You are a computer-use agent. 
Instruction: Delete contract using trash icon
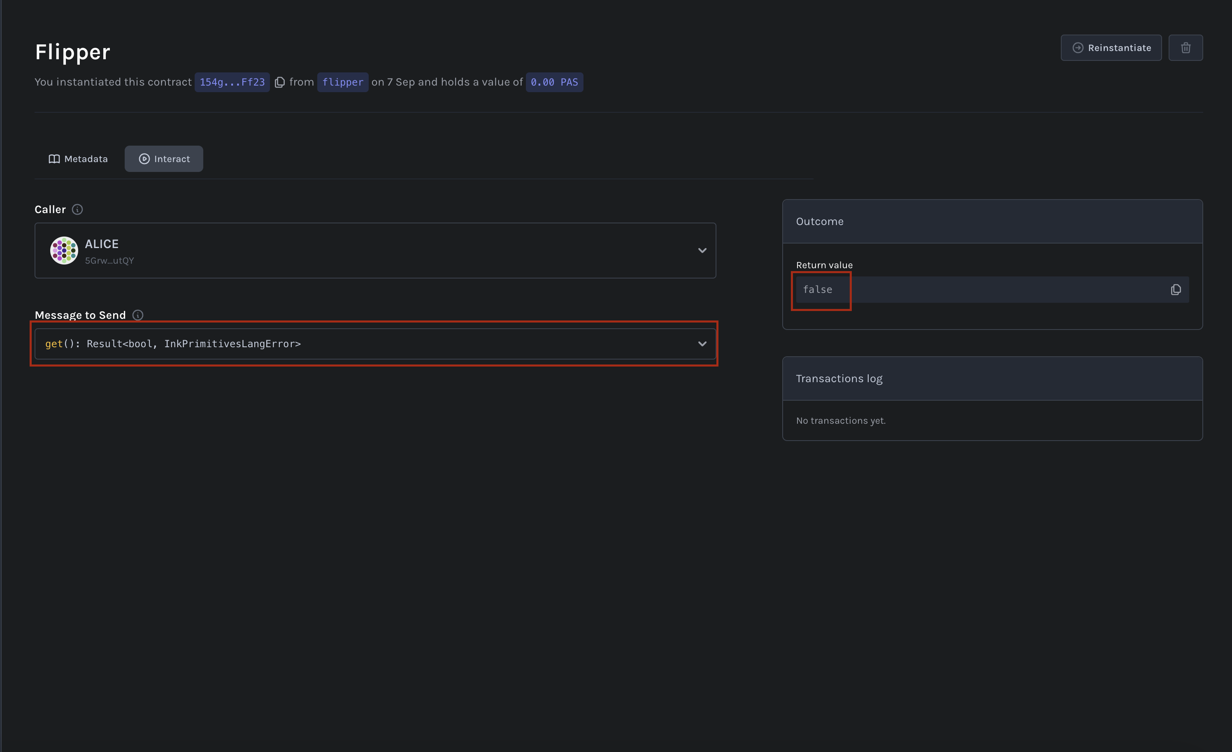tap(1186, 47)
